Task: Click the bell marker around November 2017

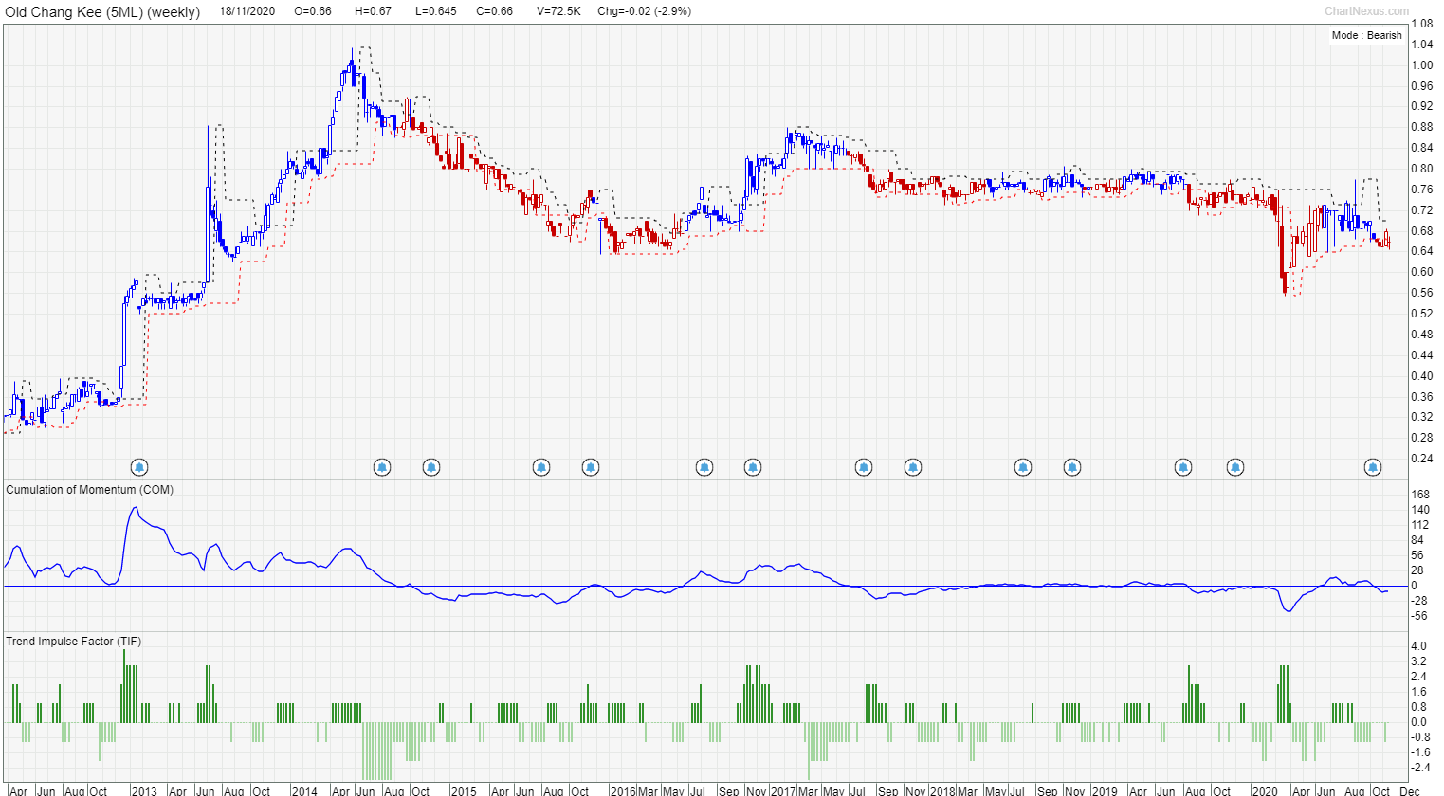Action: coord(913,467)
